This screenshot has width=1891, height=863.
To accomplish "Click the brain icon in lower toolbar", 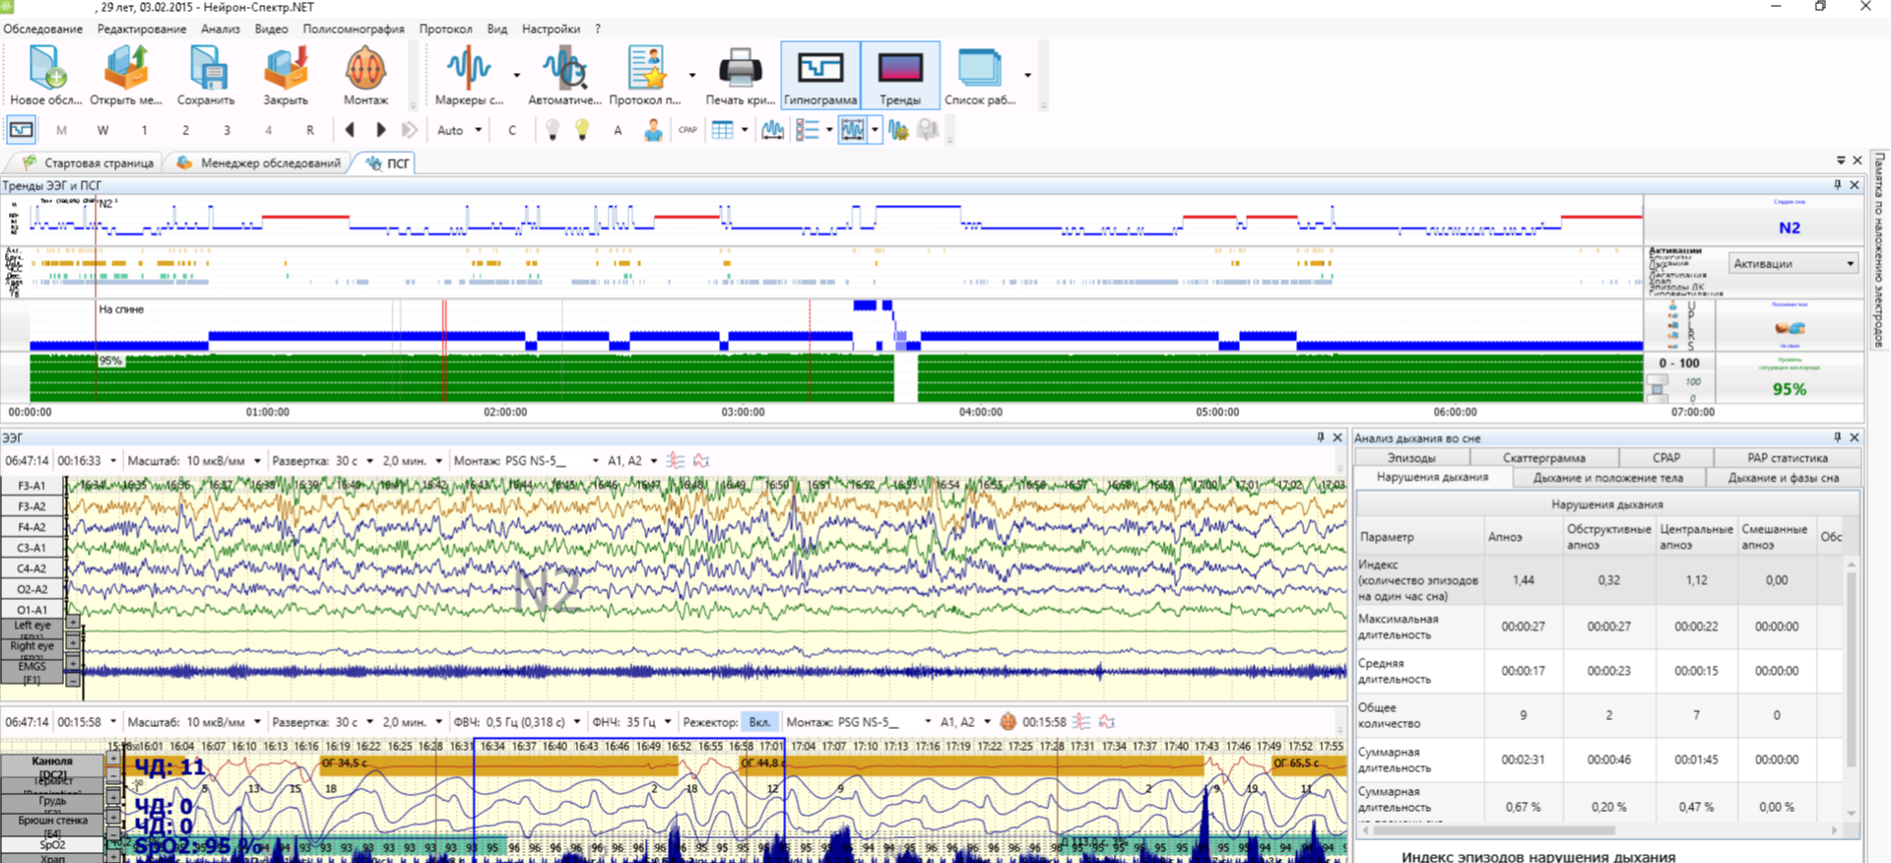I will 1008,722.
